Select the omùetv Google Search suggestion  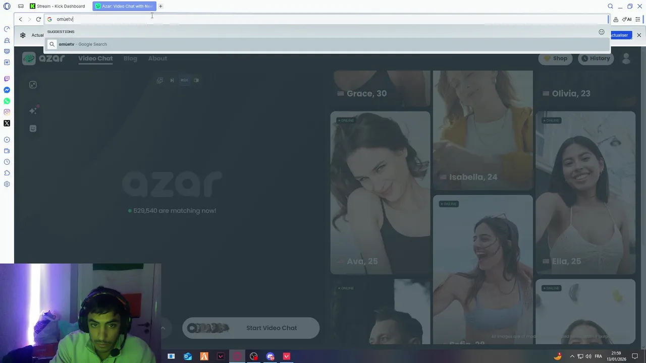(x=327, y=44)
